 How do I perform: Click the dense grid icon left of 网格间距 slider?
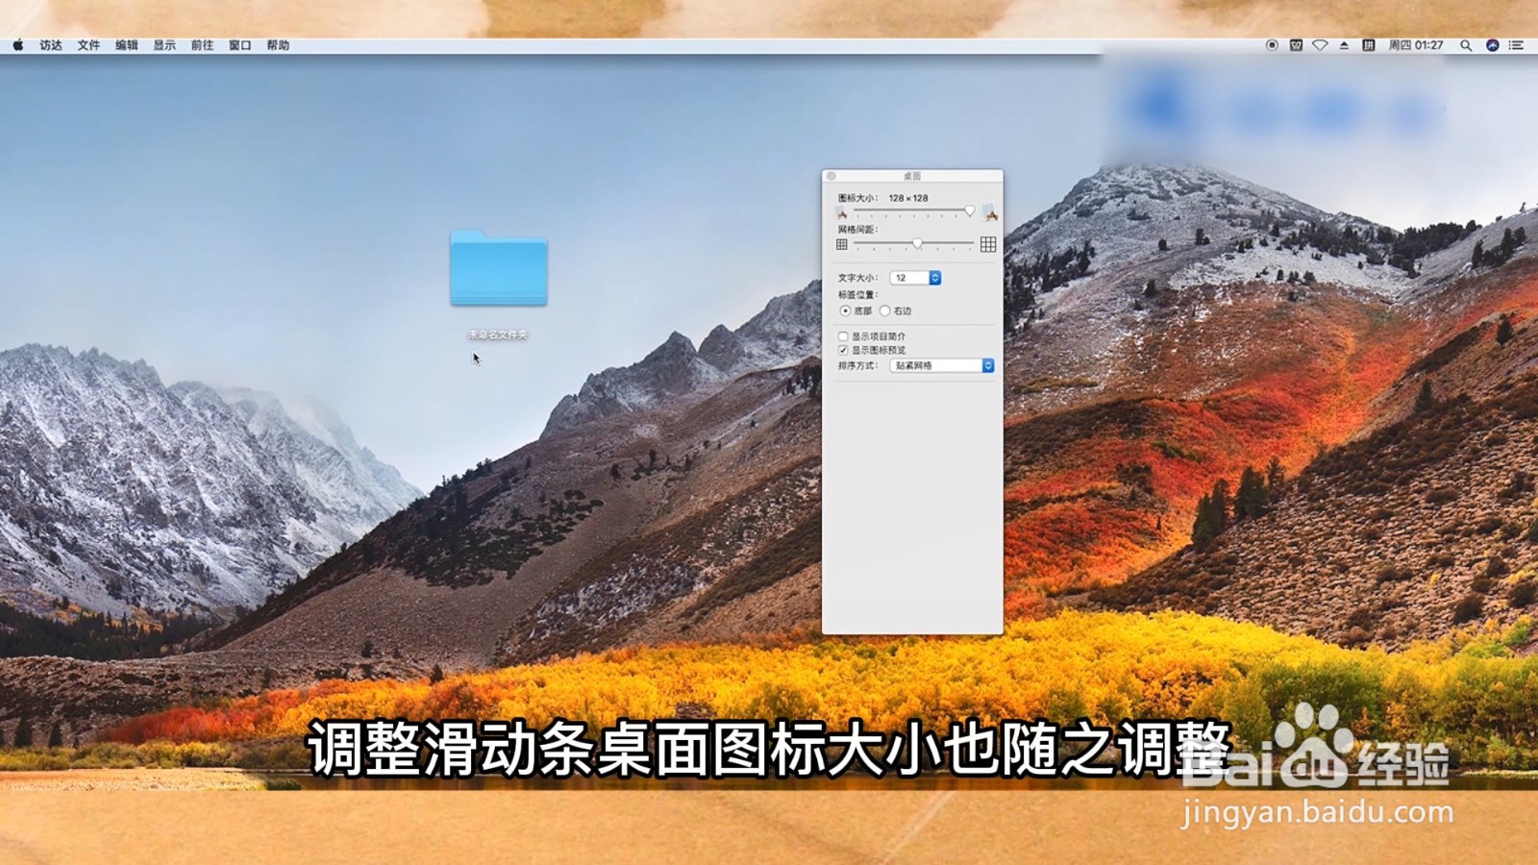click(x=842, y=243)
